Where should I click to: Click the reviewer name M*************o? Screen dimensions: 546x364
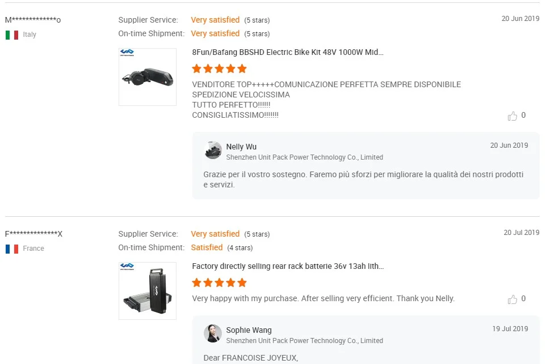[x=33, y=20]
